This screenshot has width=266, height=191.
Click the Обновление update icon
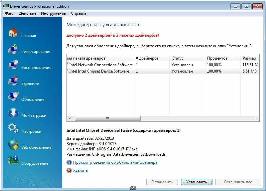pos(13,96)
